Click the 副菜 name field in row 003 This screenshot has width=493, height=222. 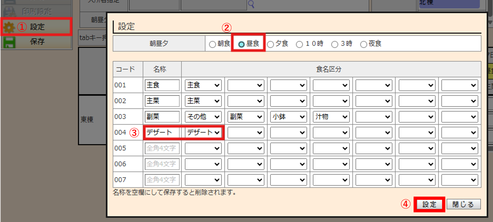(x=162, y=117)
